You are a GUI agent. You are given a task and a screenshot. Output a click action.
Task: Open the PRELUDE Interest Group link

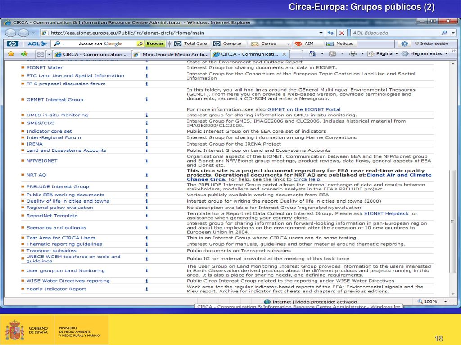58,186
